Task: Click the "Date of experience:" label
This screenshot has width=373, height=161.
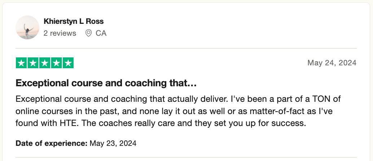Action: [52, 143]
